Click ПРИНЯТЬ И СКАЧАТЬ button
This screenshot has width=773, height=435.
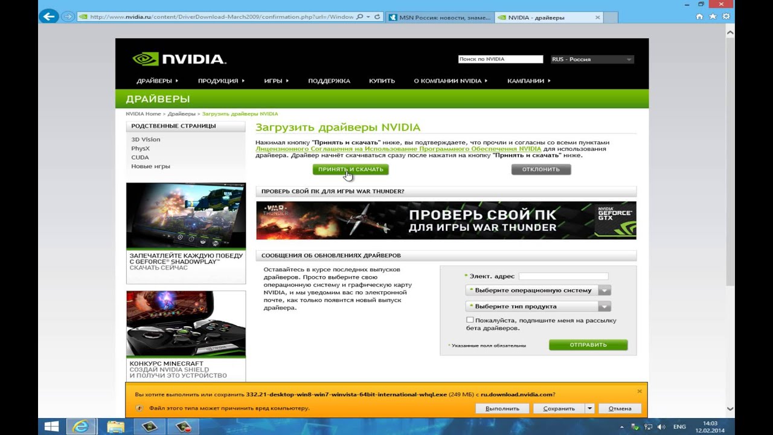tap(350, 169)
